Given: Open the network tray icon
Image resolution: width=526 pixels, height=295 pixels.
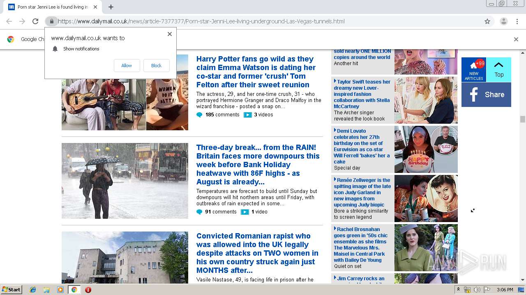Looking at the screenshot, I should tap(468, 290).
